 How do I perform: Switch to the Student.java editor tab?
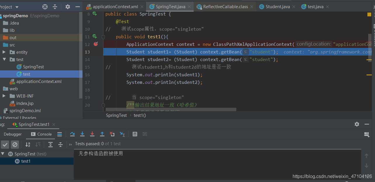[277, 6]
